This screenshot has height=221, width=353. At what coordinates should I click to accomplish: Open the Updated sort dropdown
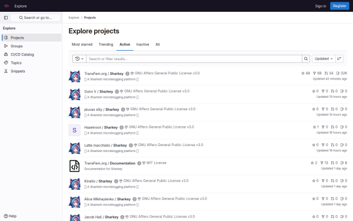324,58
